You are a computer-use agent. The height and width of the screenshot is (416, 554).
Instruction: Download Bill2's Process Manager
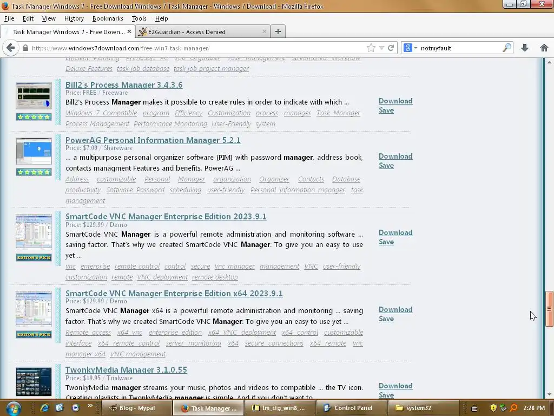click(x=395, y=101)
